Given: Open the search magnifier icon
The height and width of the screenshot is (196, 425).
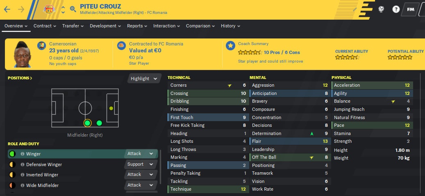Looking at the screenshot, I should pos(73,9).
